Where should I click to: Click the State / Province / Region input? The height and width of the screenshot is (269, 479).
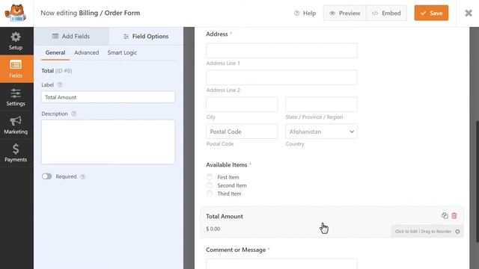(321, 104)
